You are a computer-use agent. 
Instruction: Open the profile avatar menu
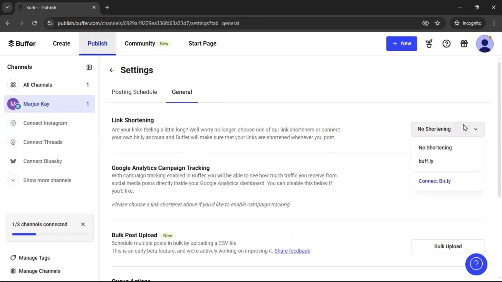coord(485,44)
